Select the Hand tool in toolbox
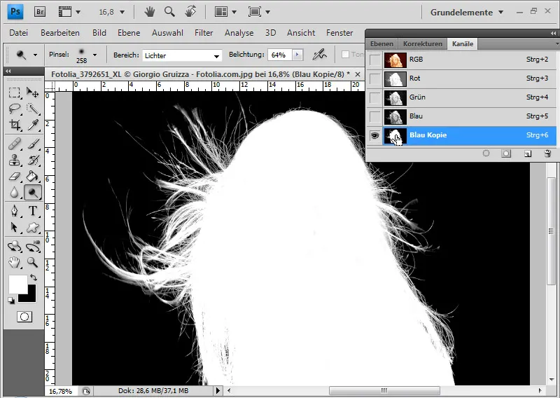560x398 pixels. tap(14, 262)
